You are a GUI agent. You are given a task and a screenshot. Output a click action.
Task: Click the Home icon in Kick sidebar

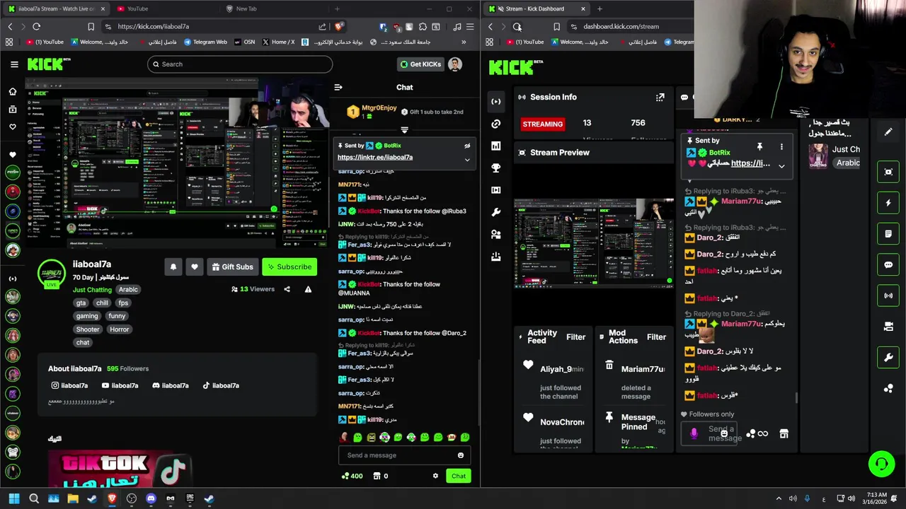point(12,91)
